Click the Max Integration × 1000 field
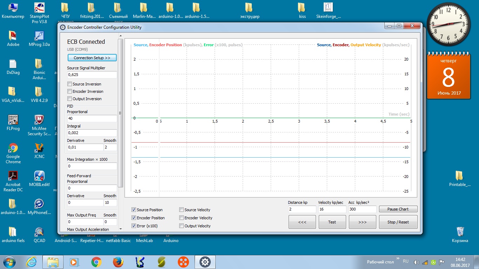This screenshot has width=479, height=269. 92,166
